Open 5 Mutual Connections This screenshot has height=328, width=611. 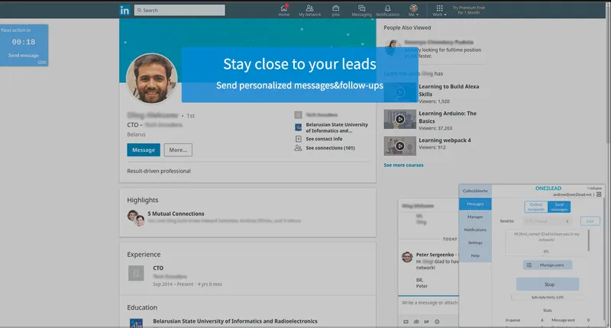(x=176, y=214)
